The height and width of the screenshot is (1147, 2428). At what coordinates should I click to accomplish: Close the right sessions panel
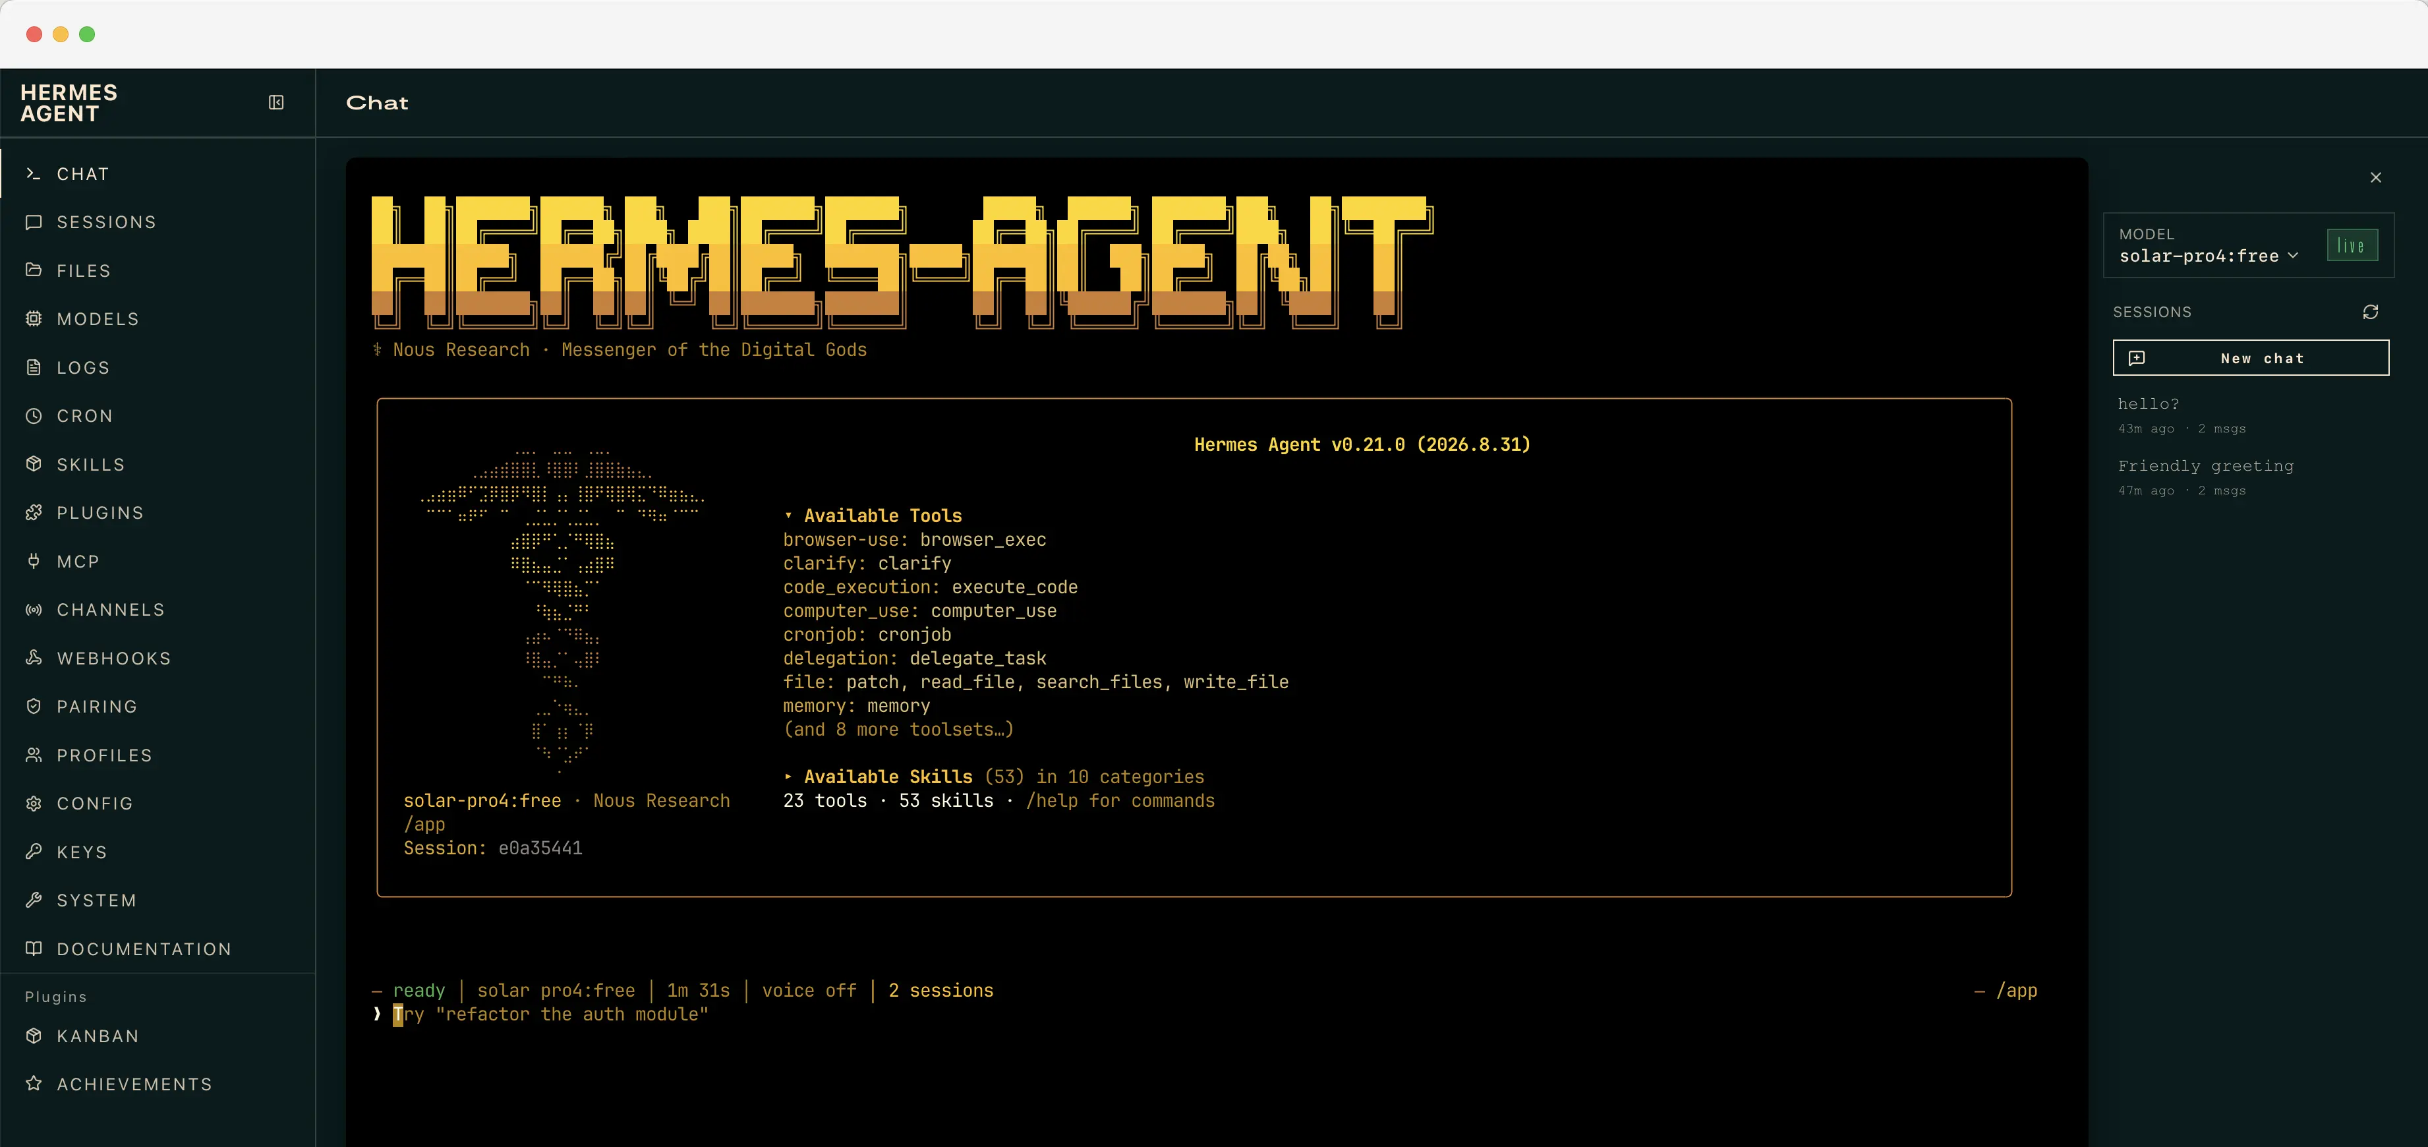pos(2375,177)
